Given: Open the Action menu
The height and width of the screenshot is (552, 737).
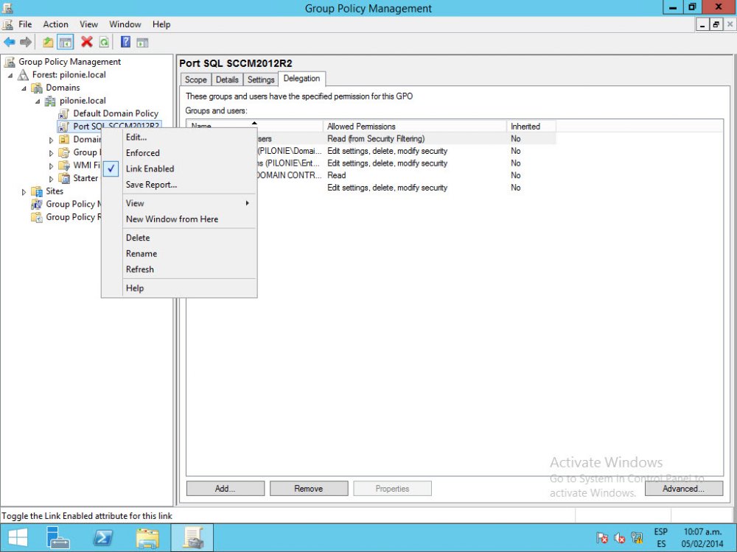Looking at the screenshot, I should tap(55, 24).
